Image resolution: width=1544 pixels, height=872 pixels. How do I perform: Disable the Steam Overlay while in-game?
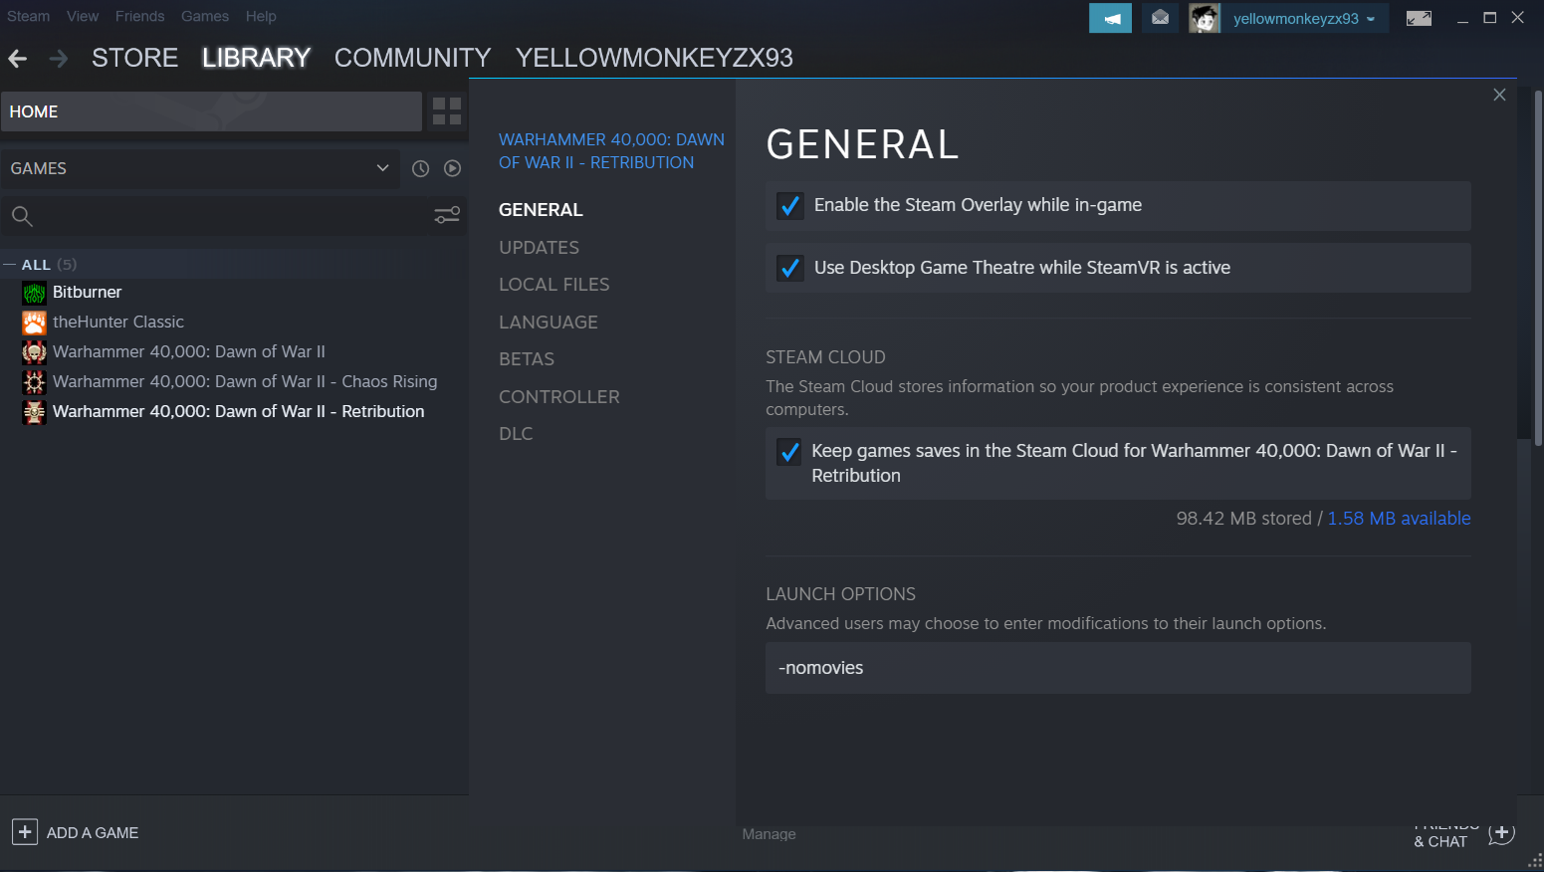point(790,206)
